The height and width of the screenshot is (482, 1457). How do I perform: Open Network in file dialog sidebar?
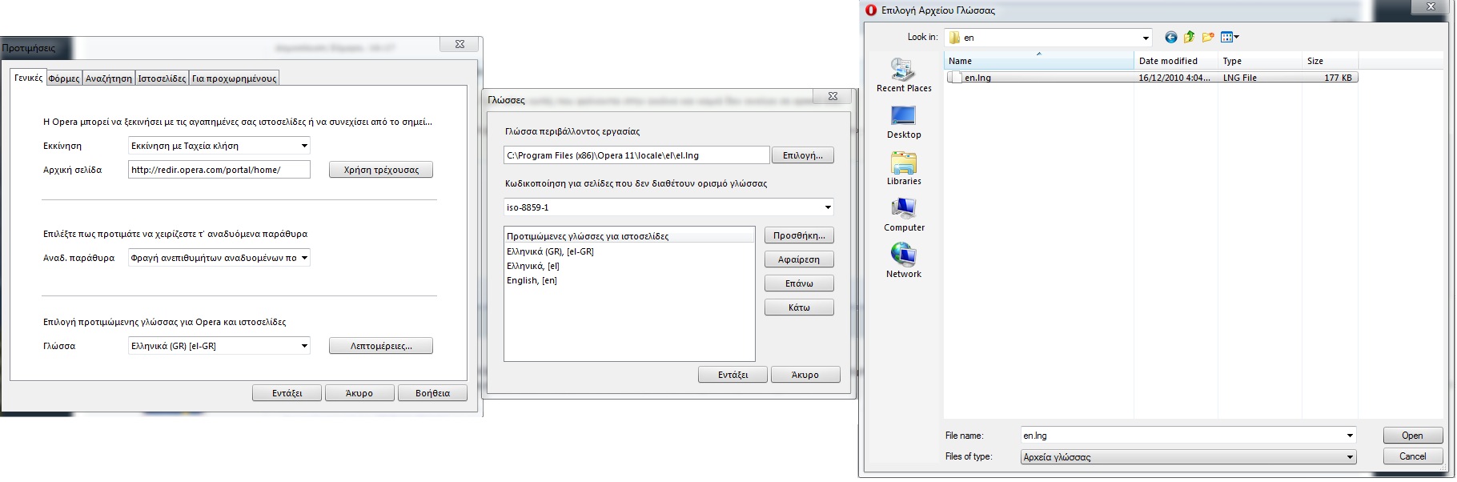(904, 262)
